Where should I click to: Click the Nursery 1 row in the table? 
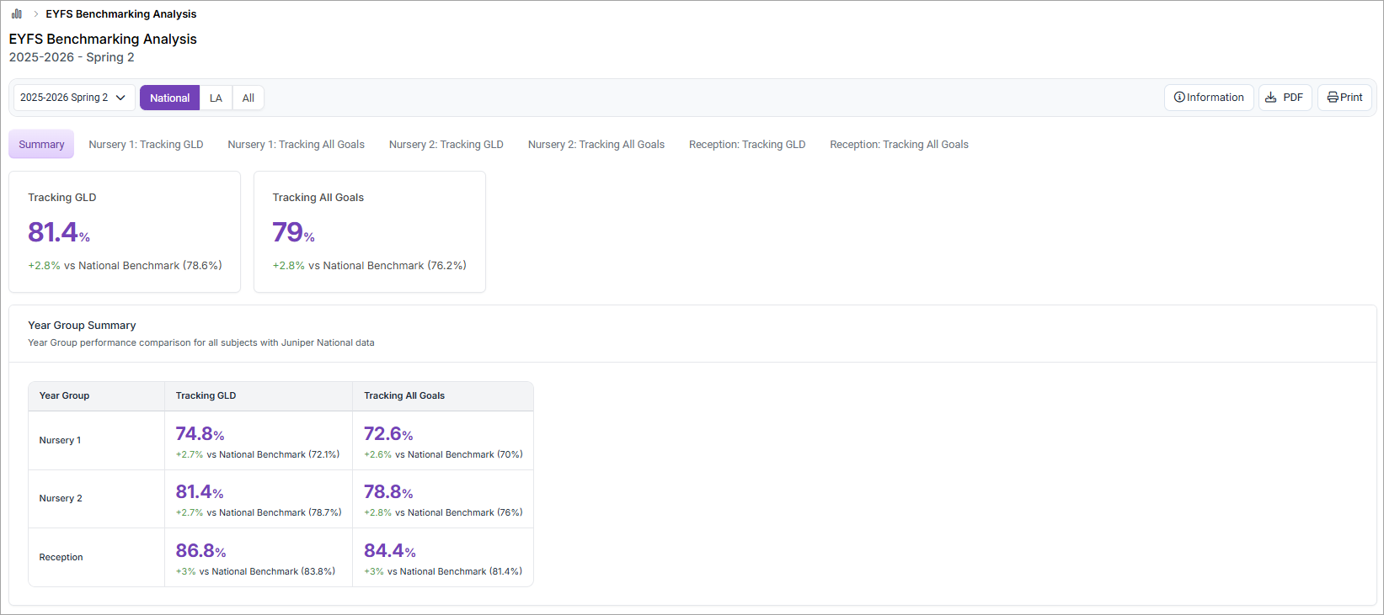click(x=60, y=440)
